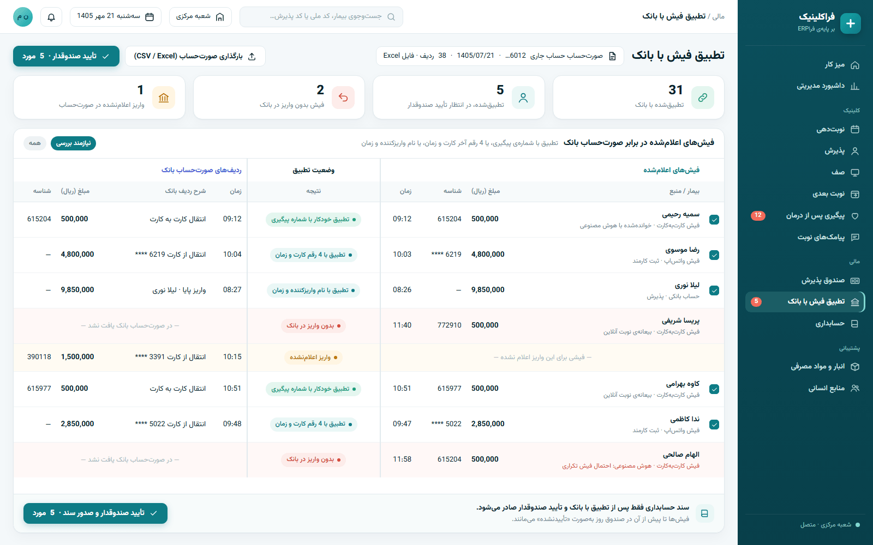Select the نیازمند بررسی filter tab
The width and height of the screenshot is (873, 545).
73,143
